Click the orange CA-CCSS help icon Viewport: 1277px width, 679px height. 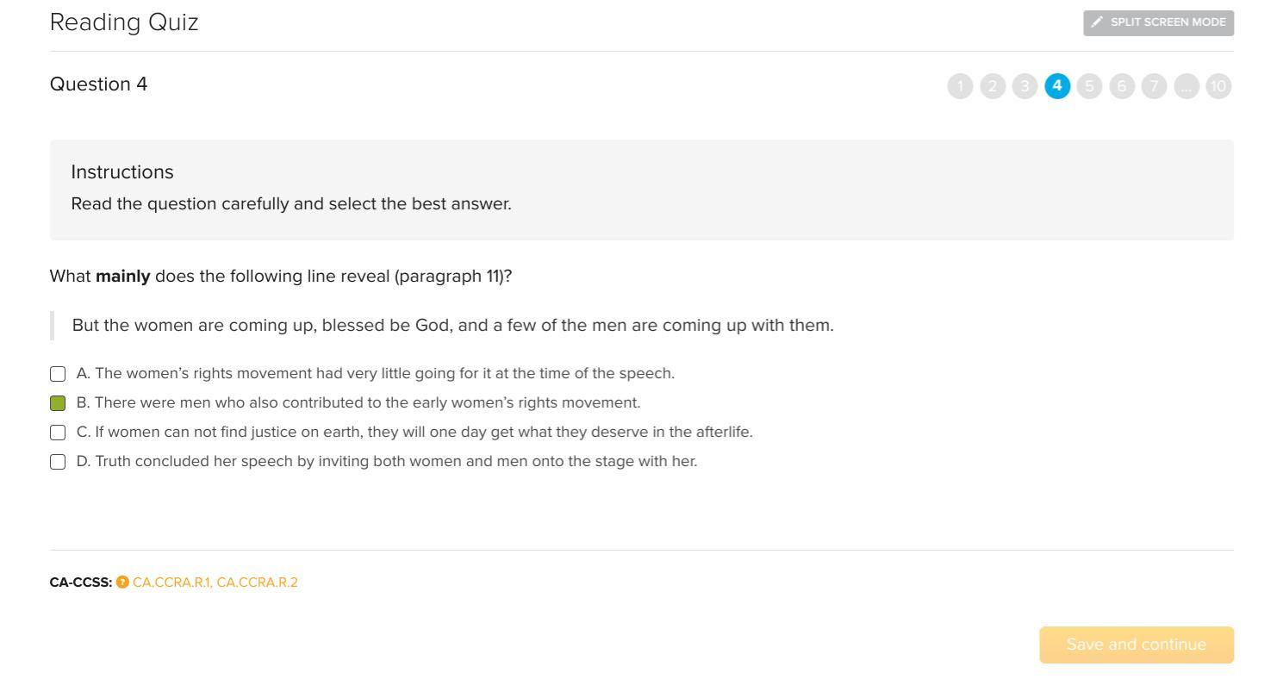click(122, 582)
